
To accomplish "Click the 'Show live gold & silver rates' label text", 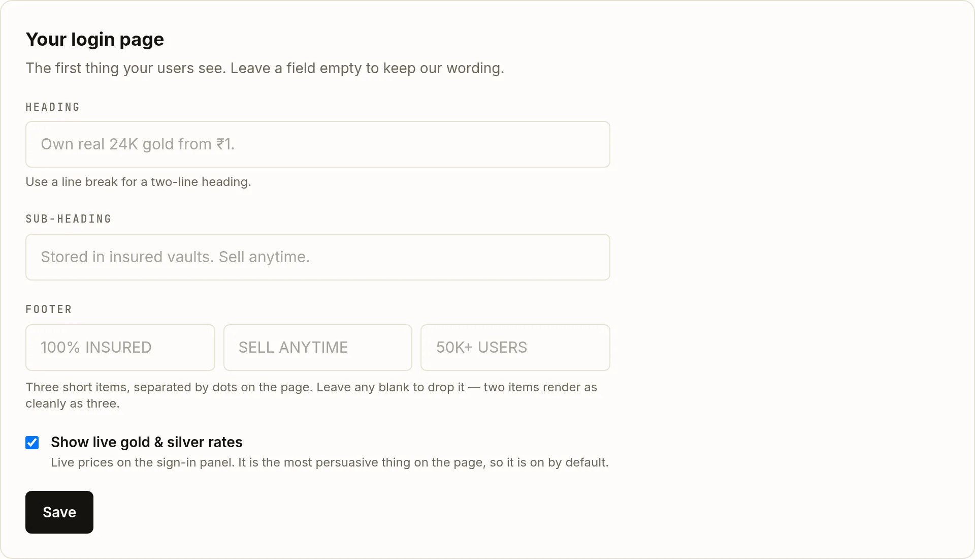I will (147, 442).
